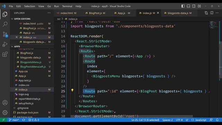The height and width of the screenshot is (125, 222).
Task: Open Source Control view with badge
Action: click(5, 34)
